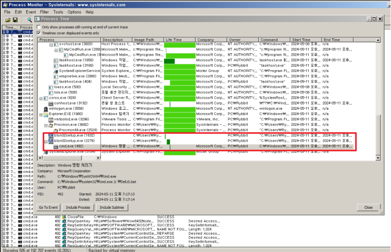391x252 pixels.
Task: Click horizontal scroll right arrow under Process column
Action: click(x=98, y=158)
